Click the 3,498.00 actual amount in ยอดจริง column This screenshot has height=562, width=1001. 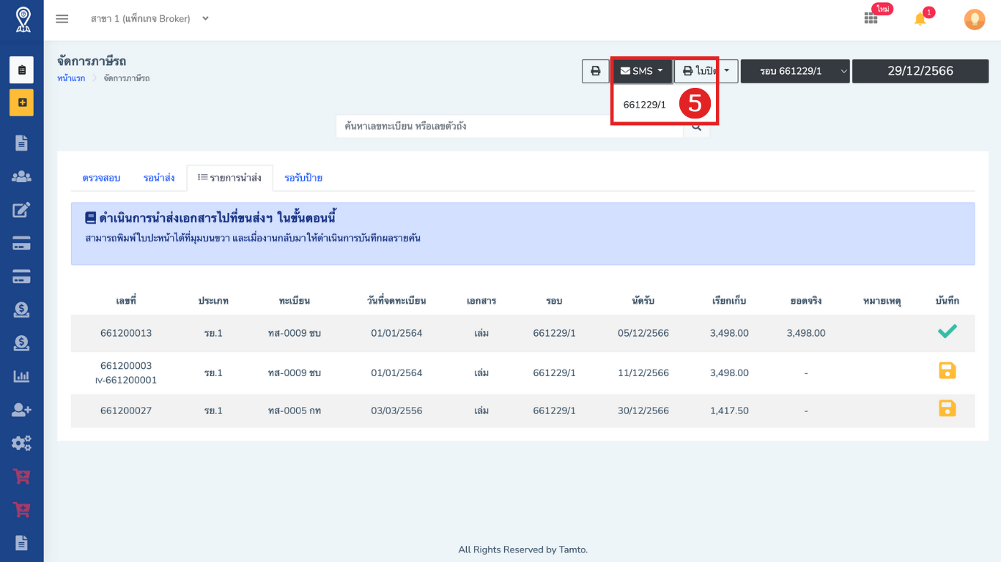(806, 333)
